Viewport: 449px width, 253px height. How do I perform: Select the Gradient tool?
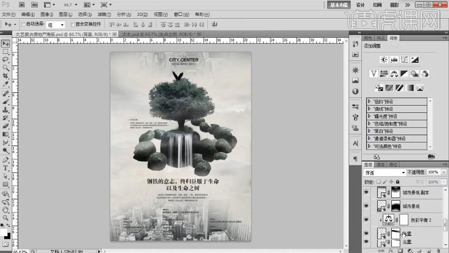coord(5,134)
